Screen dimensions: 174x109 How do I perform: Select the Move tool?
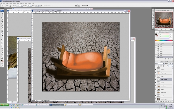pos(2,13)
